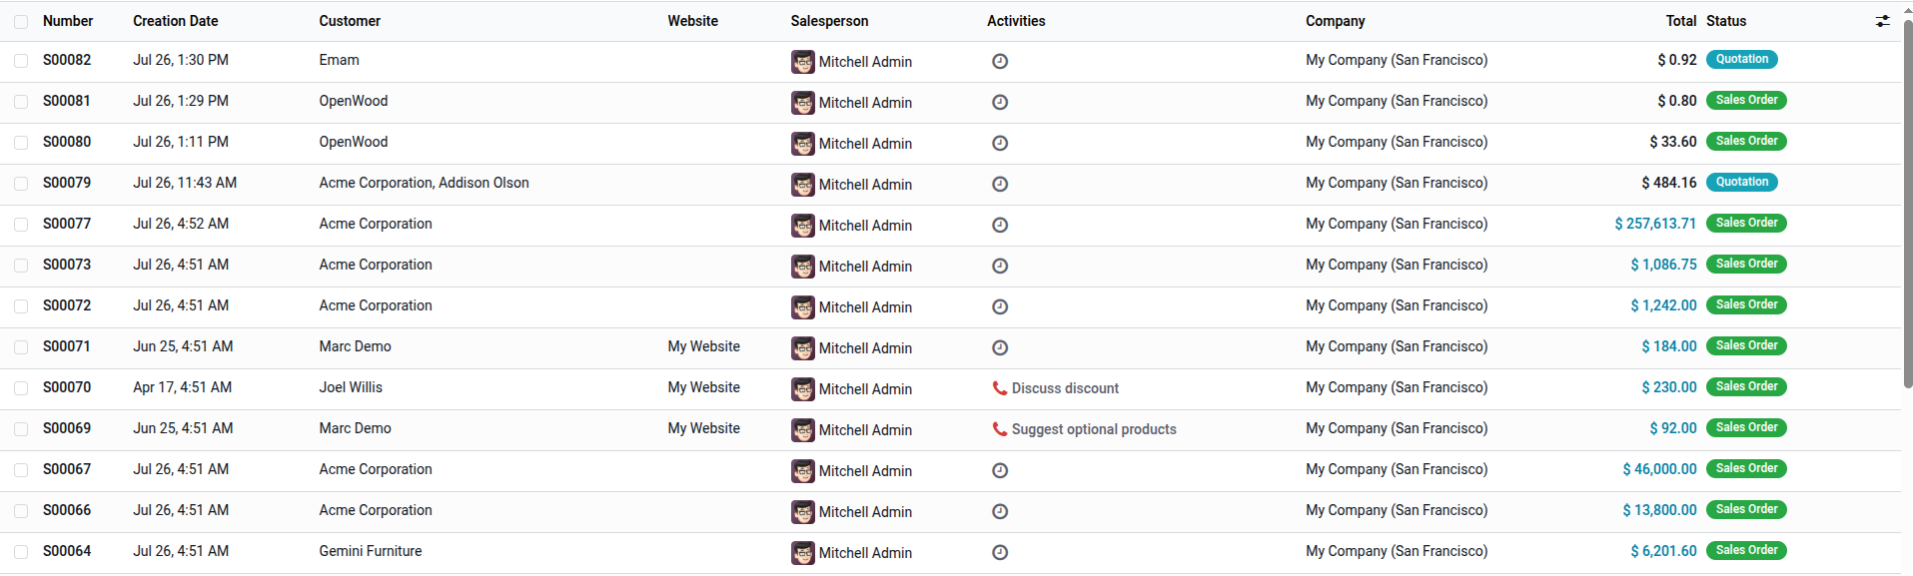Click Mitchell Admin avatar in row S00070

click(803, 389)
